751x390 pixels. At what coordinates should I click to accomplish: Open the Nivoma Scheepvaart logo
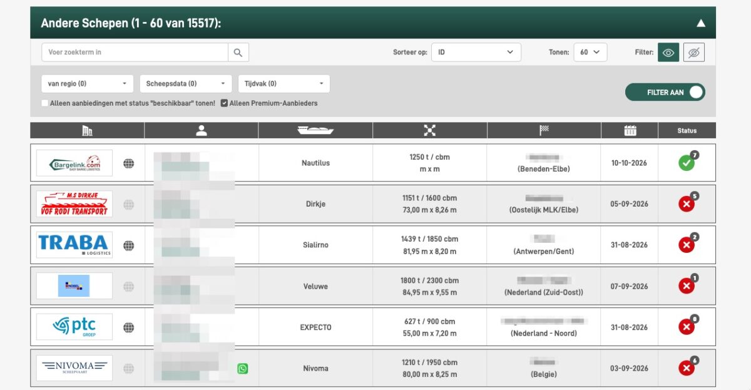pos(74,368)
